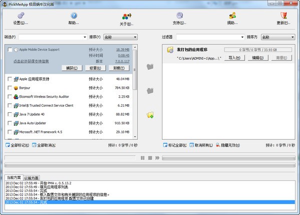Switch to the 当前方案 tab
Viewport: 300px width, 215px height.
(14, 177)
